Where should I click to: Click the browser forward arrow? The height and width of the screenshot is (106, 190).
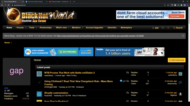point(5,5)
